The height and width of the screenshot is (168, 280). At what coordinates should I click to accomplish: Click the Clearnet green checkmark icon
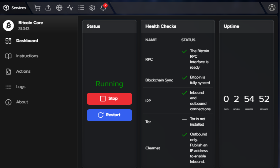[184, 135]
